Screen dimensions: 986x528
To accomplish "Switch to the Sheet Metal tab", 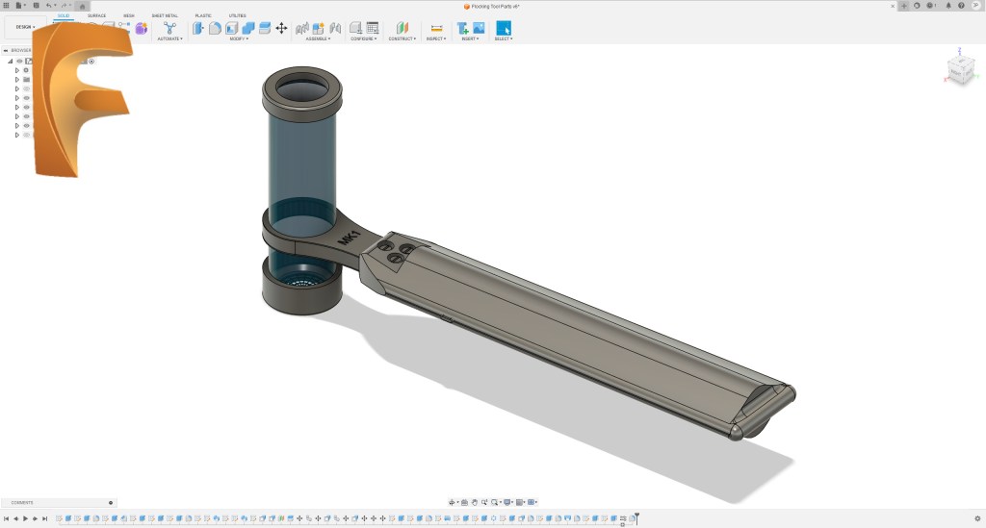I will (x=164, y=15).
